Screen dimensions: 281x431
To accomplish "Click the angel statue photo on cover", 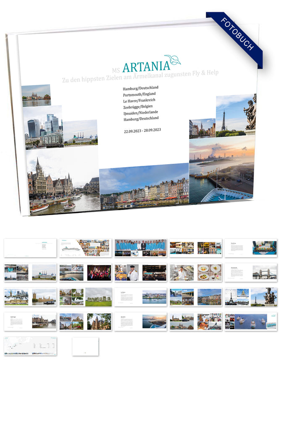I will pos(250,112).
